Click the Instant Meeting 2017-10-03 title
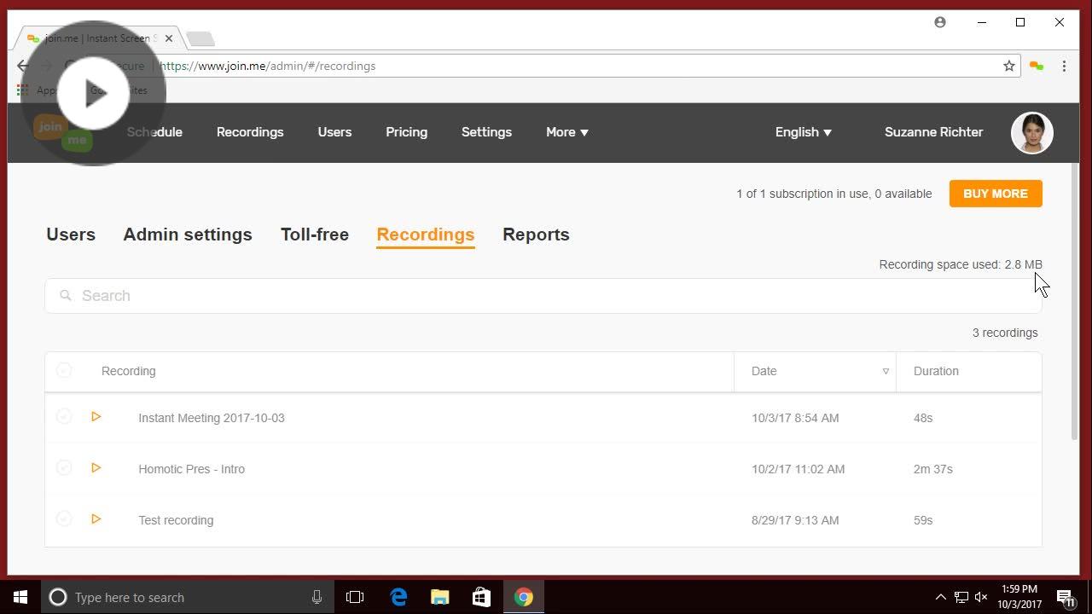 click(x=212, y=418)
